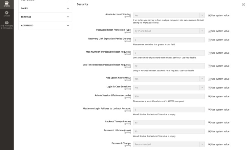Viewport: 252px width, 150px height.
Task: Open the Add Secret Key to URLs dropdown
Action: point(169,79)
